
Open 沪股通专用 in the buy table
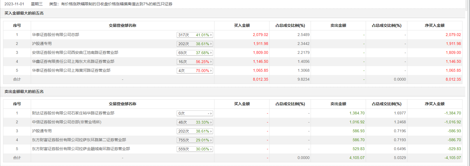click(42, 44)
